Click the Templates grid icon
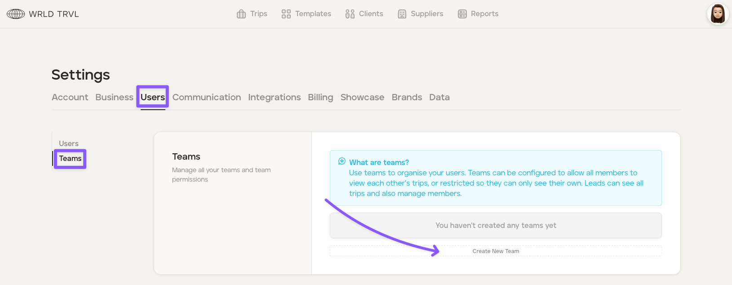The height and width of the screenshot is (285, 732). pyautogui.click(x=286, y=14)
